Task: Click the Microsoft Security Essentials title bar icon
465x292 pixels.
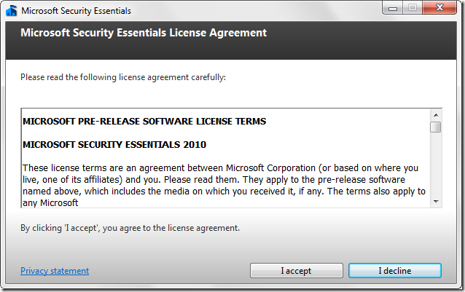Action: (12, 11)
